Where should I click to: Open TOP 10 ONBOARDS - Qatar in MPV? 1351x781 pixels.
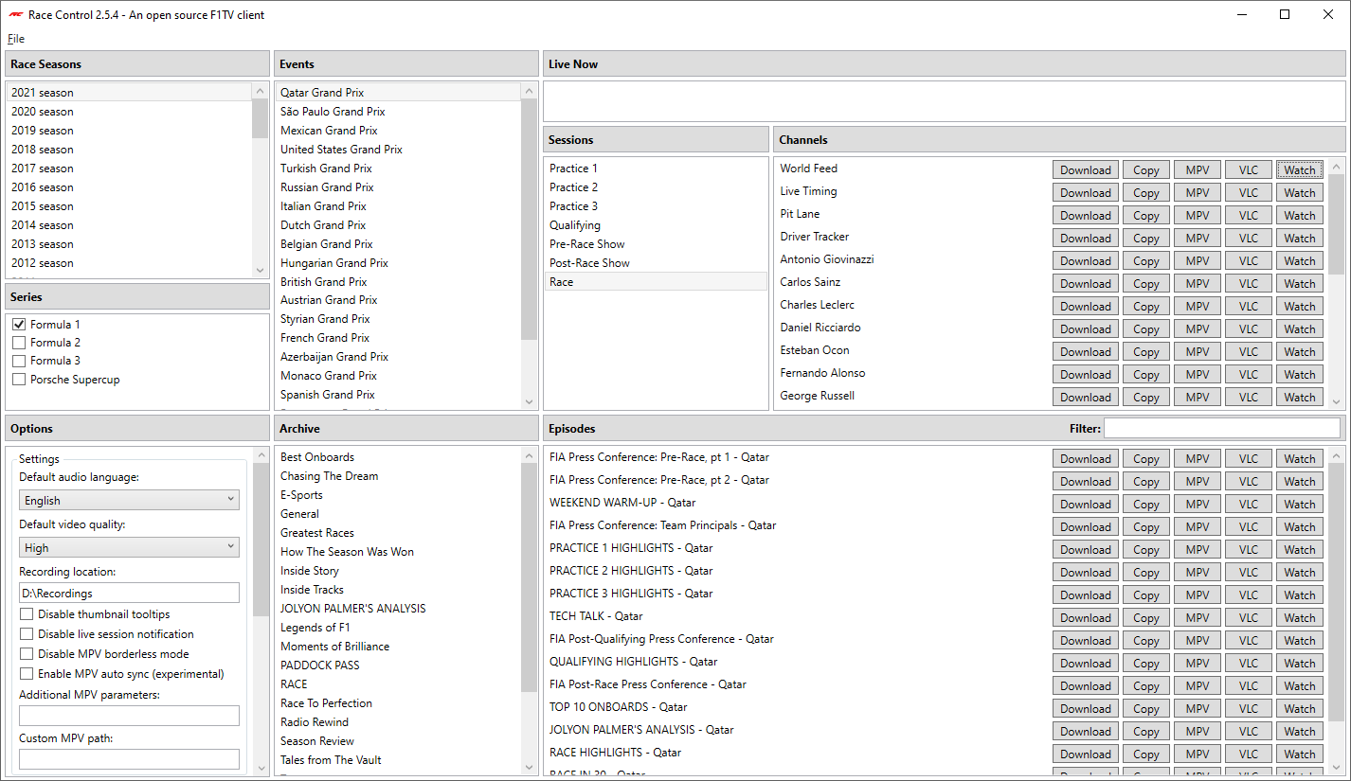click(1198, 708)
